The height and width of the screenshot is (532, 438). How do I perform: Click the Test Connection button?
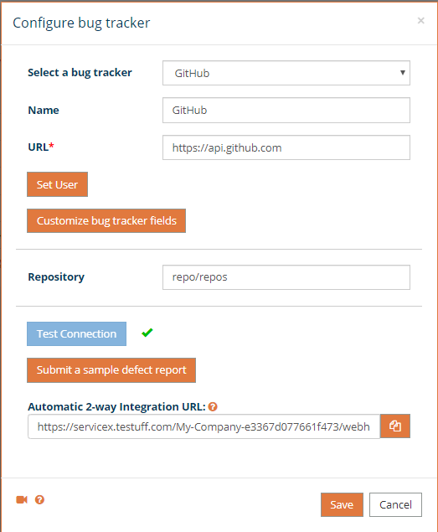pos(77,333)
